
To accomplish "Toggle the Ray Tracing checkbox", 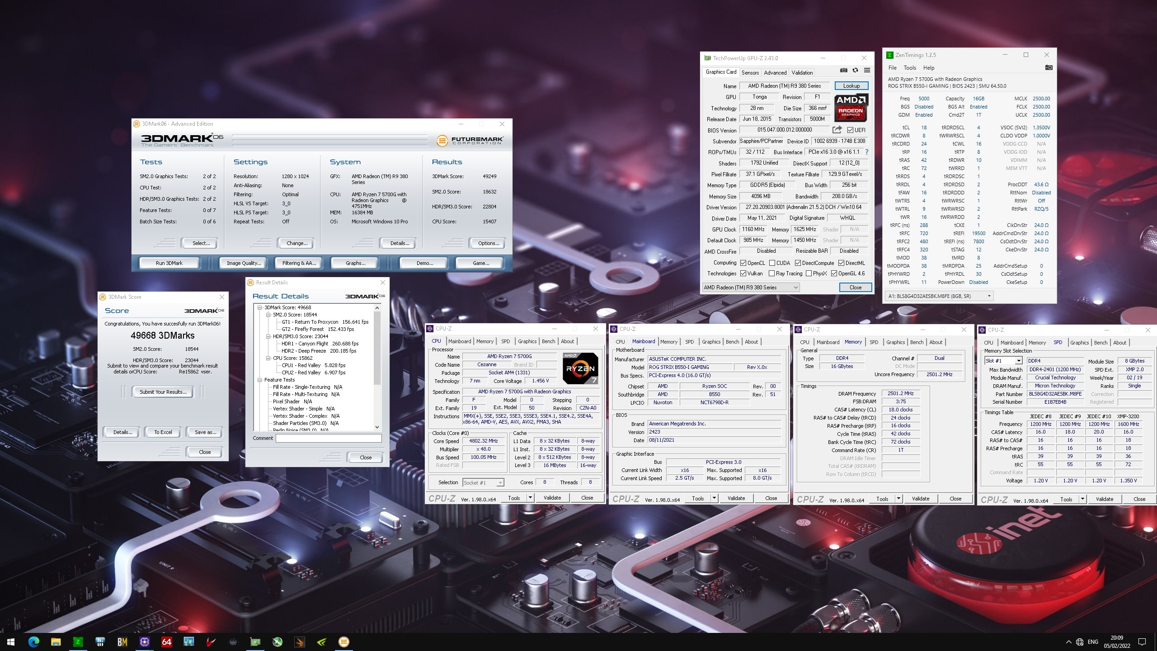I will (x=772, y=274).
